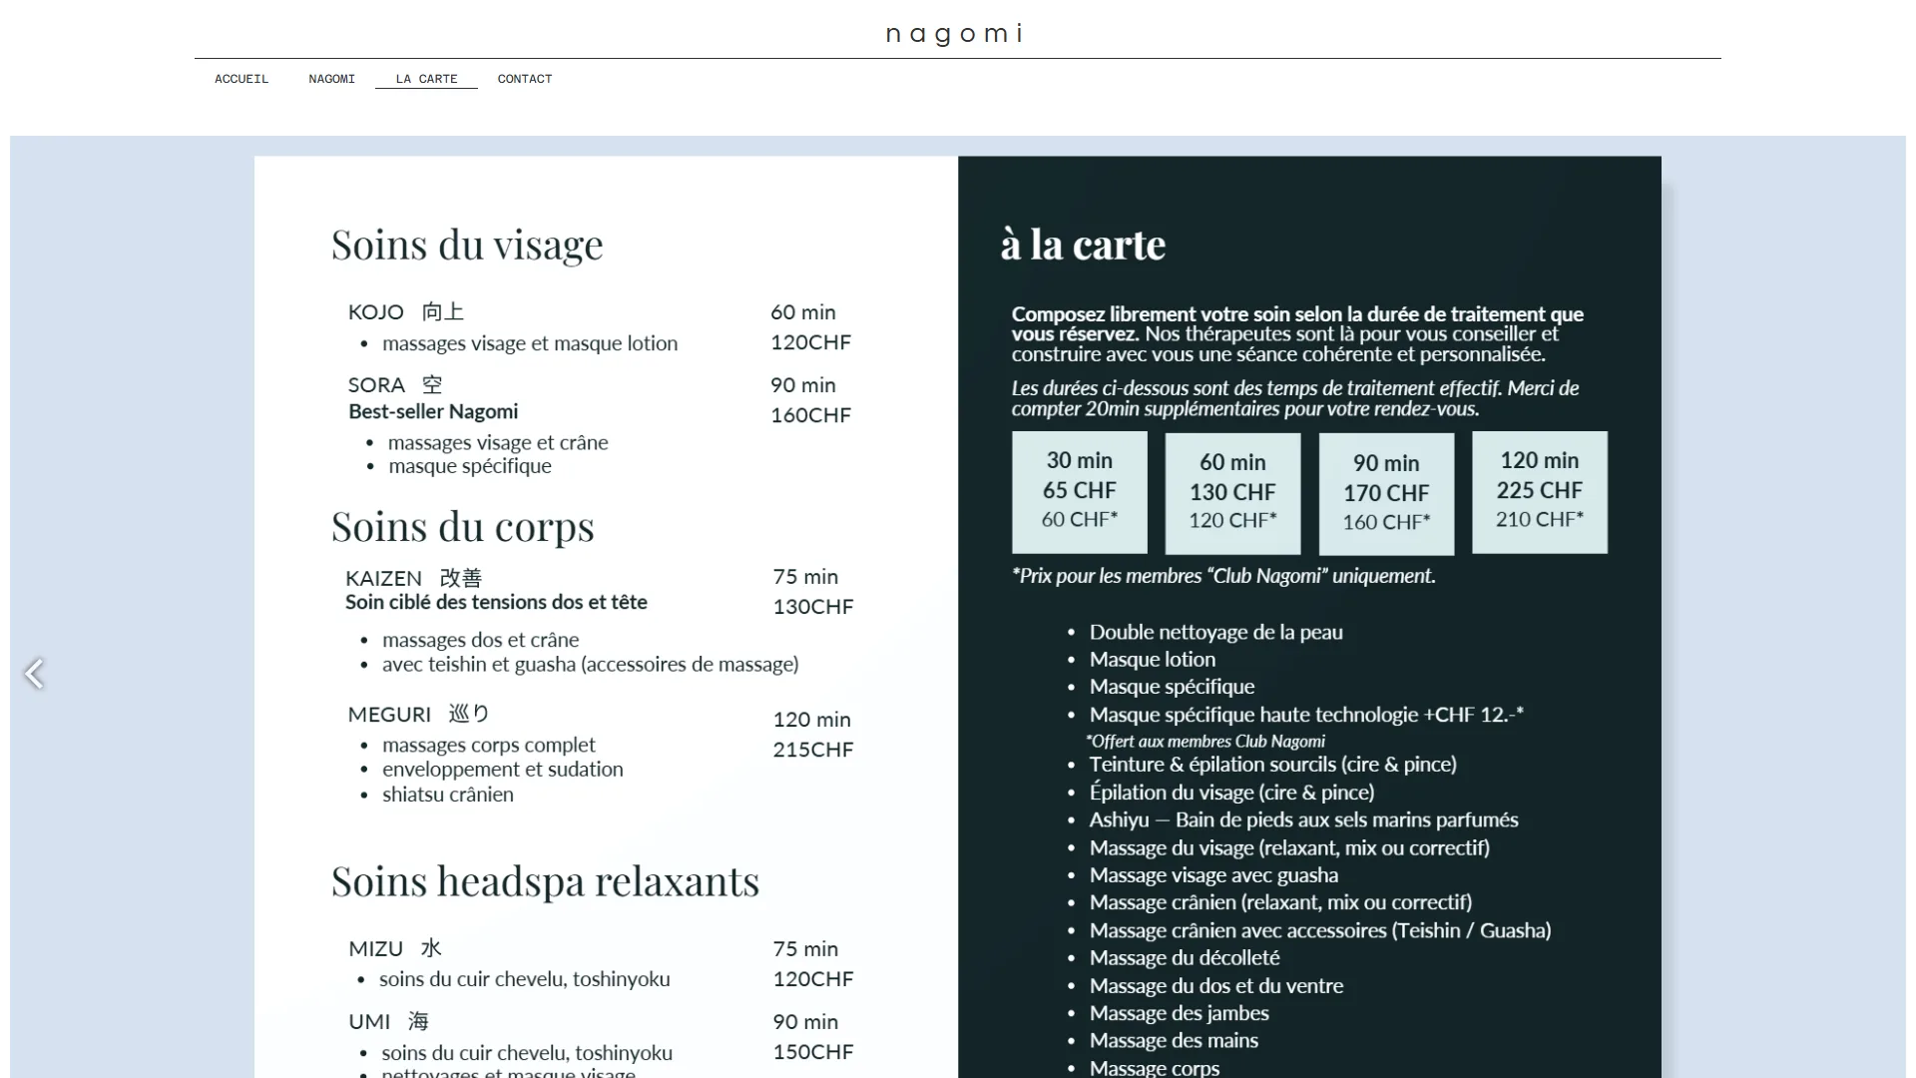
Task: Click 'Massage des mains' item
Action: (1174, 1040)
